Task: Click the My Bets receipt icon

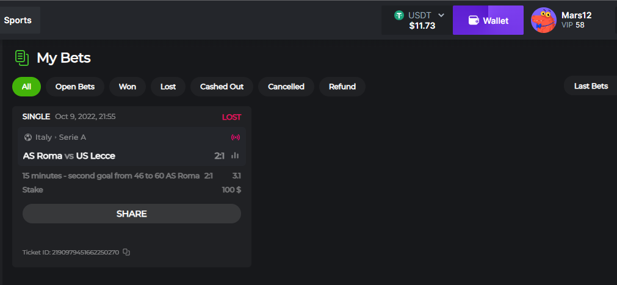Action: pyautogui.click(x=22, y=58)
